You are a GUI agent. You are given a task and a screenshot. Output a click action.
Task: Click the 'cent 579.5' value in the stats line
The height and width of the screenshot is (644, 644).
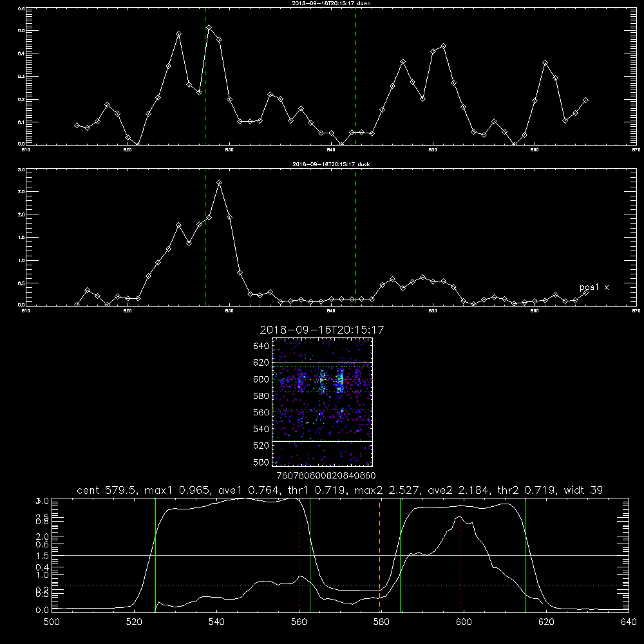point(108,490)
